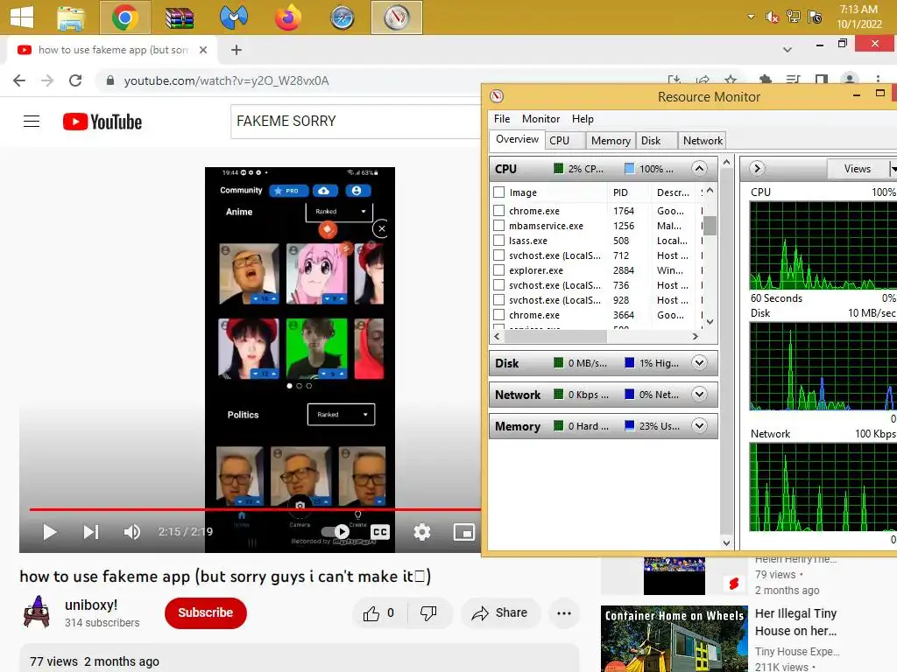This screenshot has width=897, height=672.
Task: Open uniboxy! channel avatar
Action: click(37, 612)
